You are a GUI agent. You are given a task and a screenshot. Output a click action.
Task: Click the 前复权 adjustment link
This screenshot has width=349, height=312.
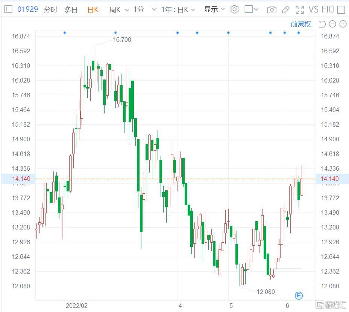[x=301, y=24]
